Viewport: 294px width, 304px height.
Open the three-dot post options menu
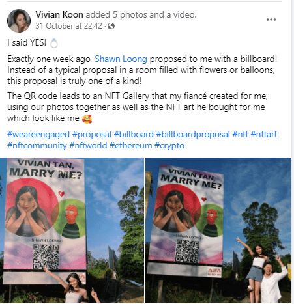coord(271,20)
